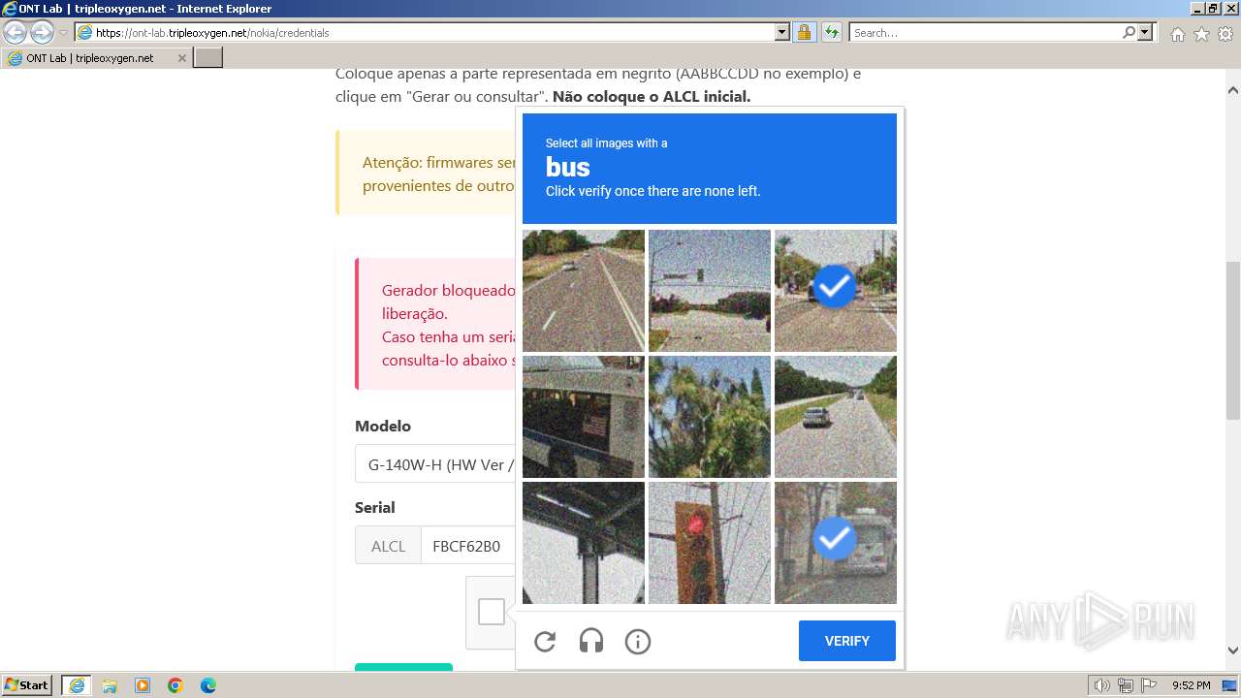Click the network tray icon
The image size is (1241, 698).
[1126, 685]
